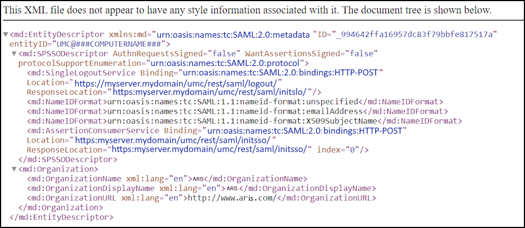This screenshot has width=525, height=228.
Task: Select the md:SingleLogoutService tag
Action: click(81, 73)
